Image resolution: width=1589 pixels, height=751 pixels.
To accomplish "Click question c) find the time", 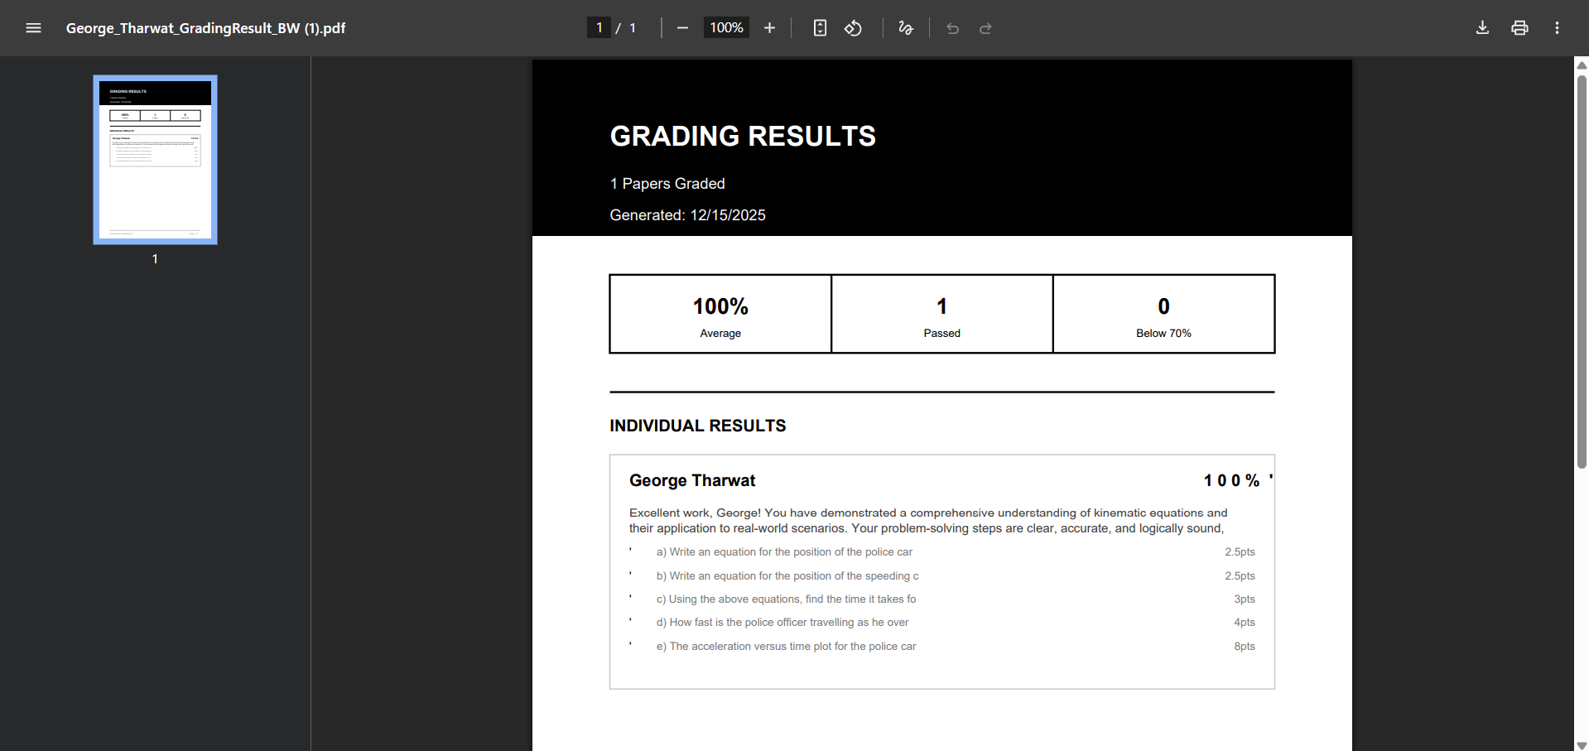I will click(786, 599).
